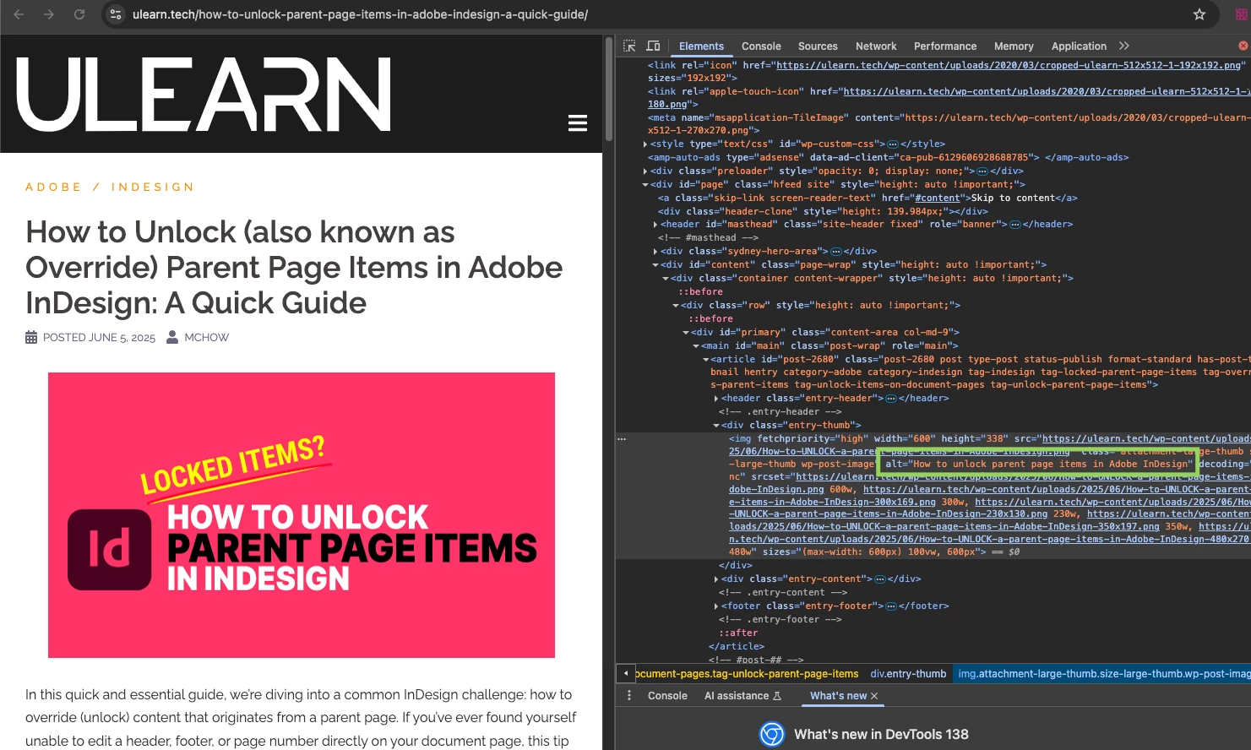Click the pink featured post thumbnail image
Screen dimensions: 1251x750
pyautogui.click(x=302, y=515)
